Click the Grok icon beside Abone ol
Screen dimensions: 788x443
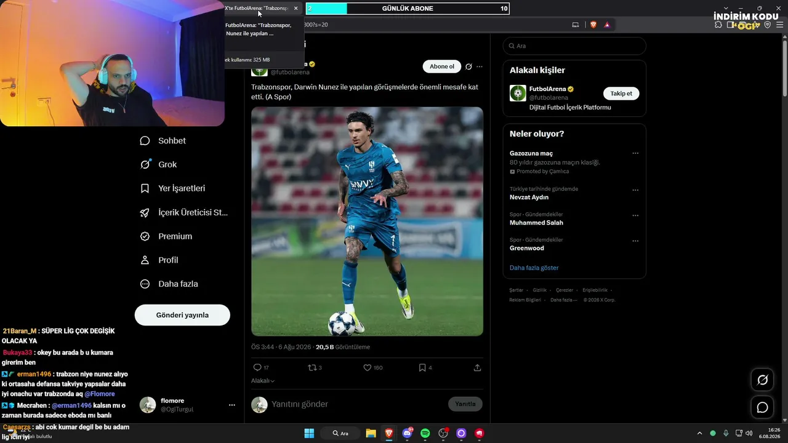click(x=468, y=66)
